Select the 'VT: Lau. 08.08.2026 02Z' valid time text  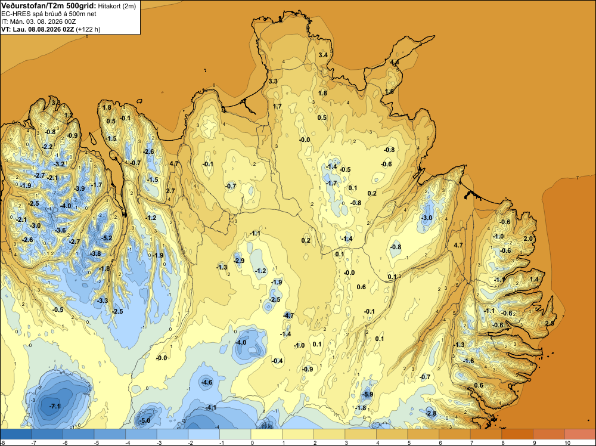(x=38, y=29)
